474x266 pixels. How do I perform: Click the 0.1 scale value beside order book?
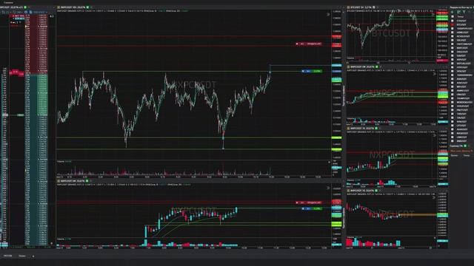[52, 16]
